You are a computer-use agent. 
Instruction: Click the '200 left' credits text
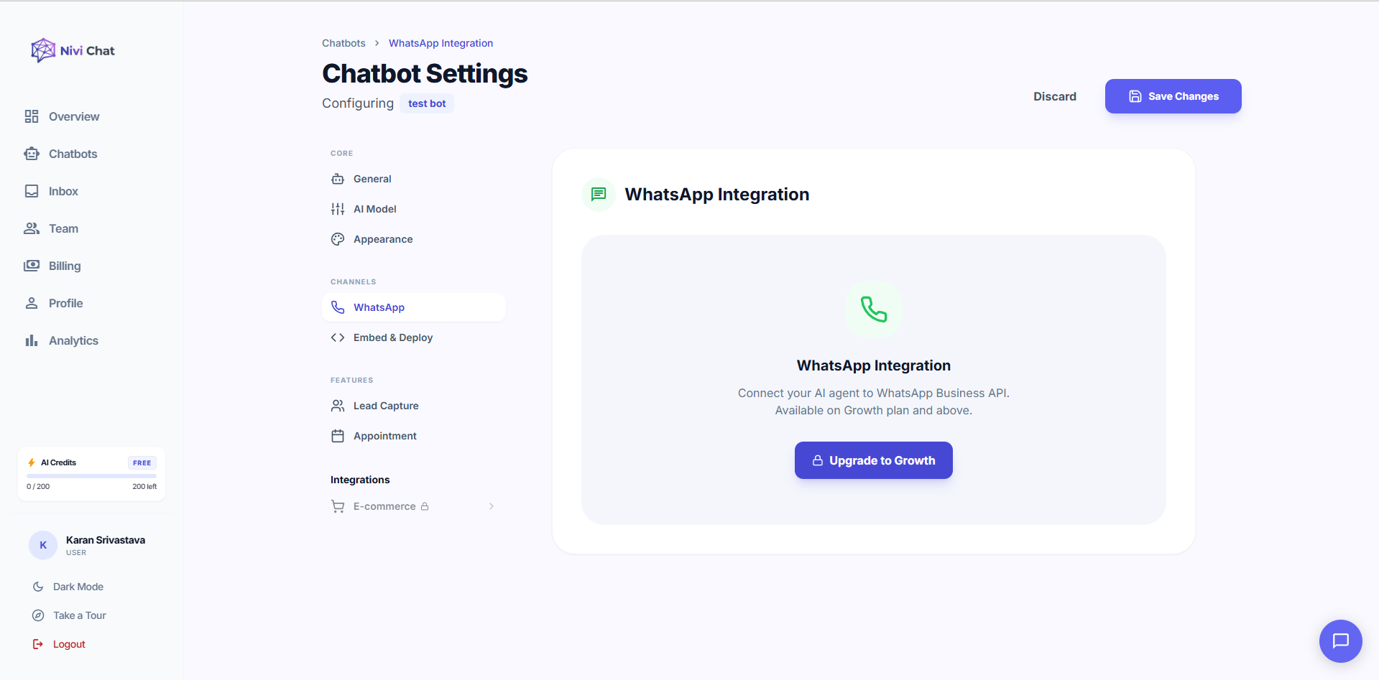click(x=144, y=486)
